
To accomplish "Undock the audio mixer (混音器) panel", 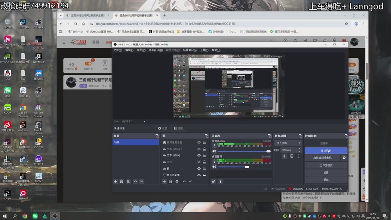I will (270, 136).
